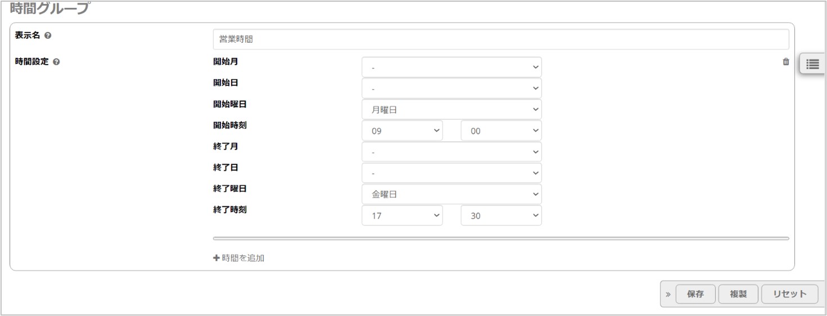
Task: Open the 終了日 dropdown
Action: (x=451, y=173)
